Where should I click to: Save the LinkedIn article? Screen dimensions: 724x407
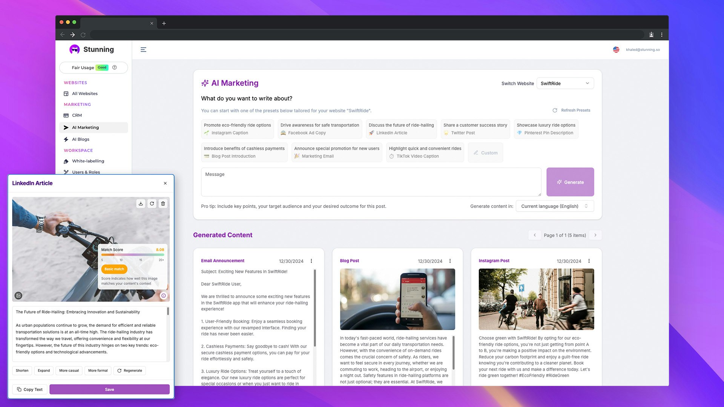tap(109, 389)
